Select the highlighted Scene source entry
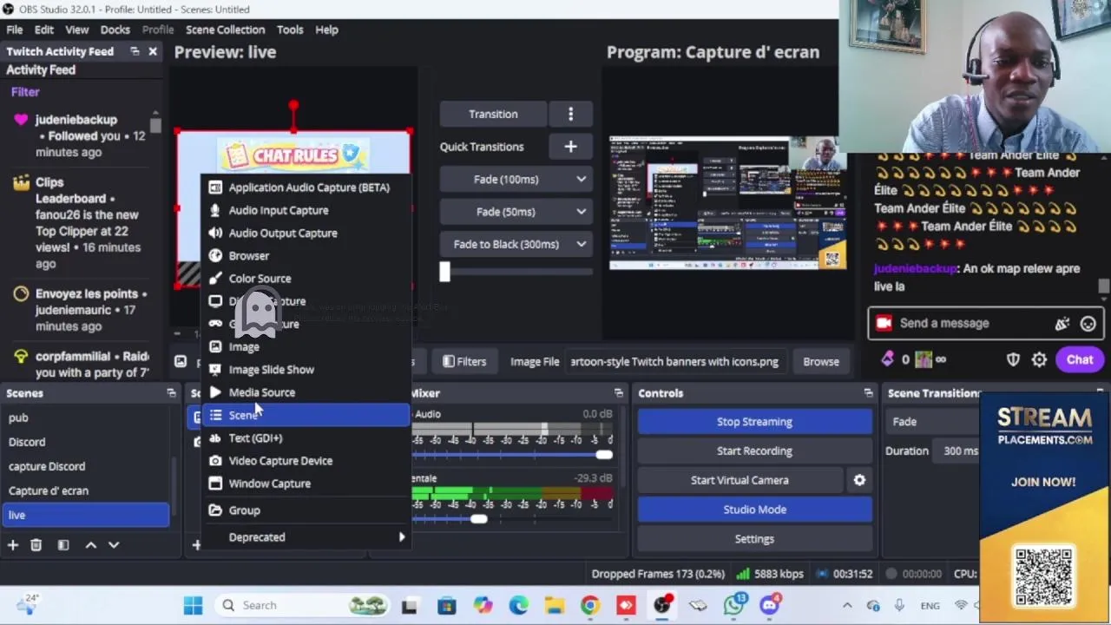Image resolution: width=1111 pixels, height=625 pixels. click(306, 415)
